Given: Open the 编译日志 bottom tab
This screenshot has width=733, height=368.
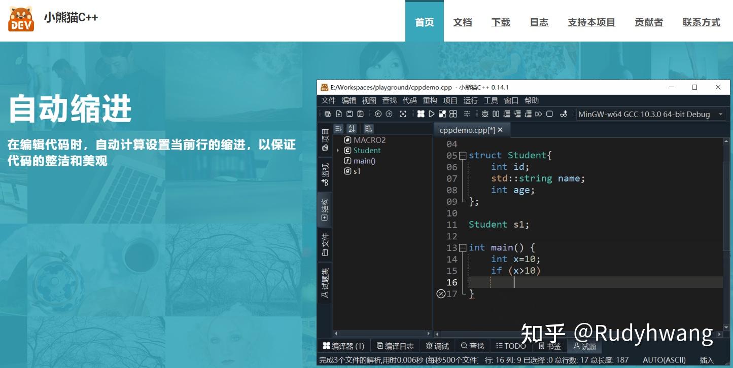Looking at the screenshot, I should pos(395,346).
